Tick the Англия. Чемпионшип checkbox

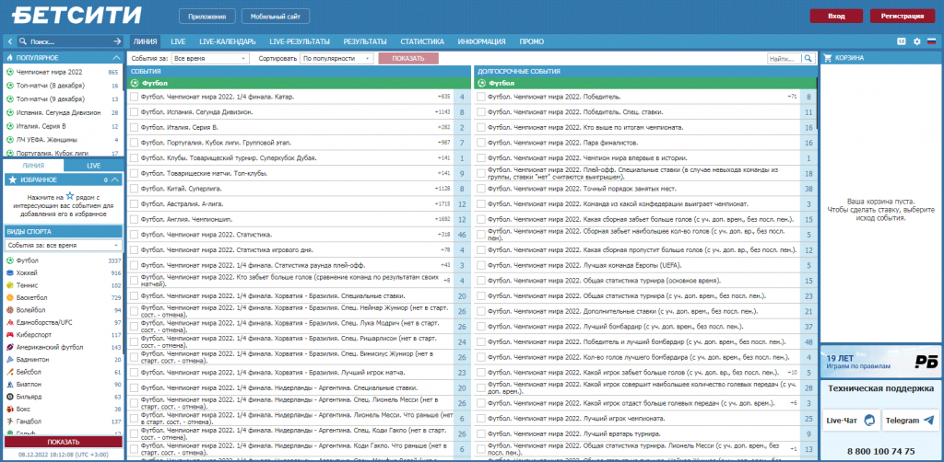point(134,219)
